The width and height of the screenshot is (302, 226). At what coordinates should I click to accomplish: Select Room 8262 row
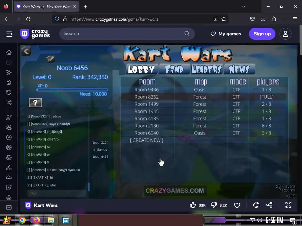(x=204, y=97)
